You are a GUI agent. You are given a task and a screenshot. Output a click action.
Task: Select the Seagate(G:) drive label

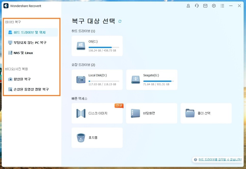(151, 75)
